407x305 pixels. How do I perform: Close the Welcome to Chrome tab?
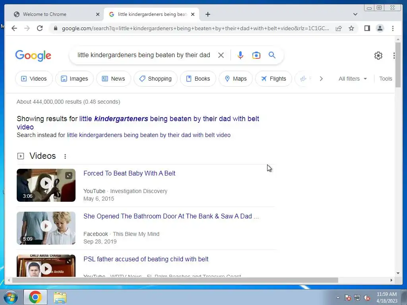pyautogui.click(x=98, y=14)
